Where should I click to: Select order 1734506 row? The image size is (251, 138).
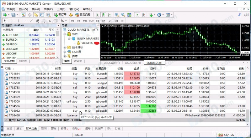click(125, 106)
